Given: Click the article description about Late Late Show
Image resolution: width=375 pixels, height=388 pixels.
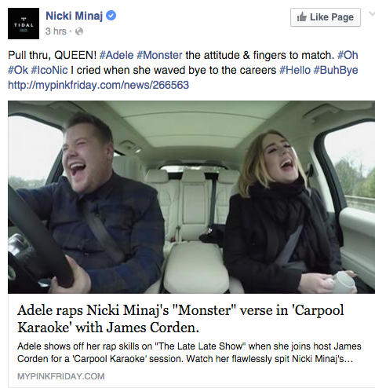Looking at the screenshot, I should pos(189,353).
